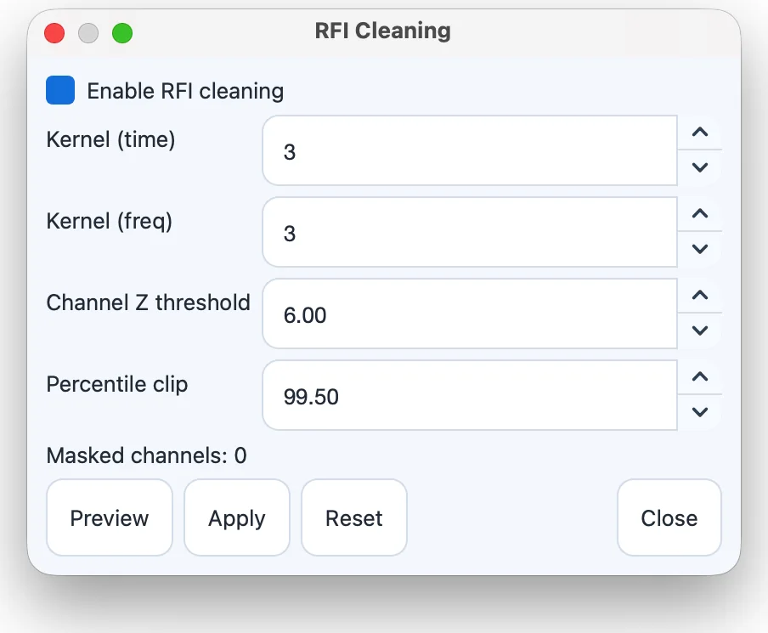Image resolution: width=768 pixels, height=633 pixels.
Task: Raise the Percentile clip value
Action: pos(700,376)
